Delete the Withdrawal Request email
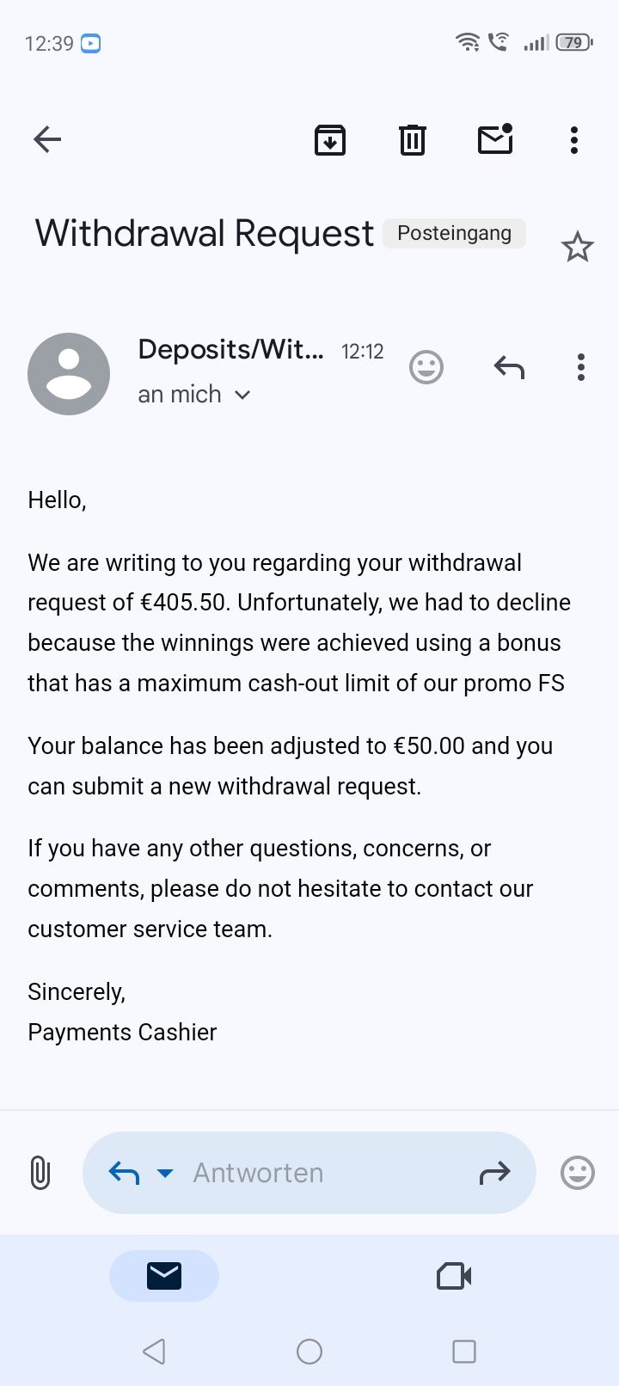 [413, 139]
